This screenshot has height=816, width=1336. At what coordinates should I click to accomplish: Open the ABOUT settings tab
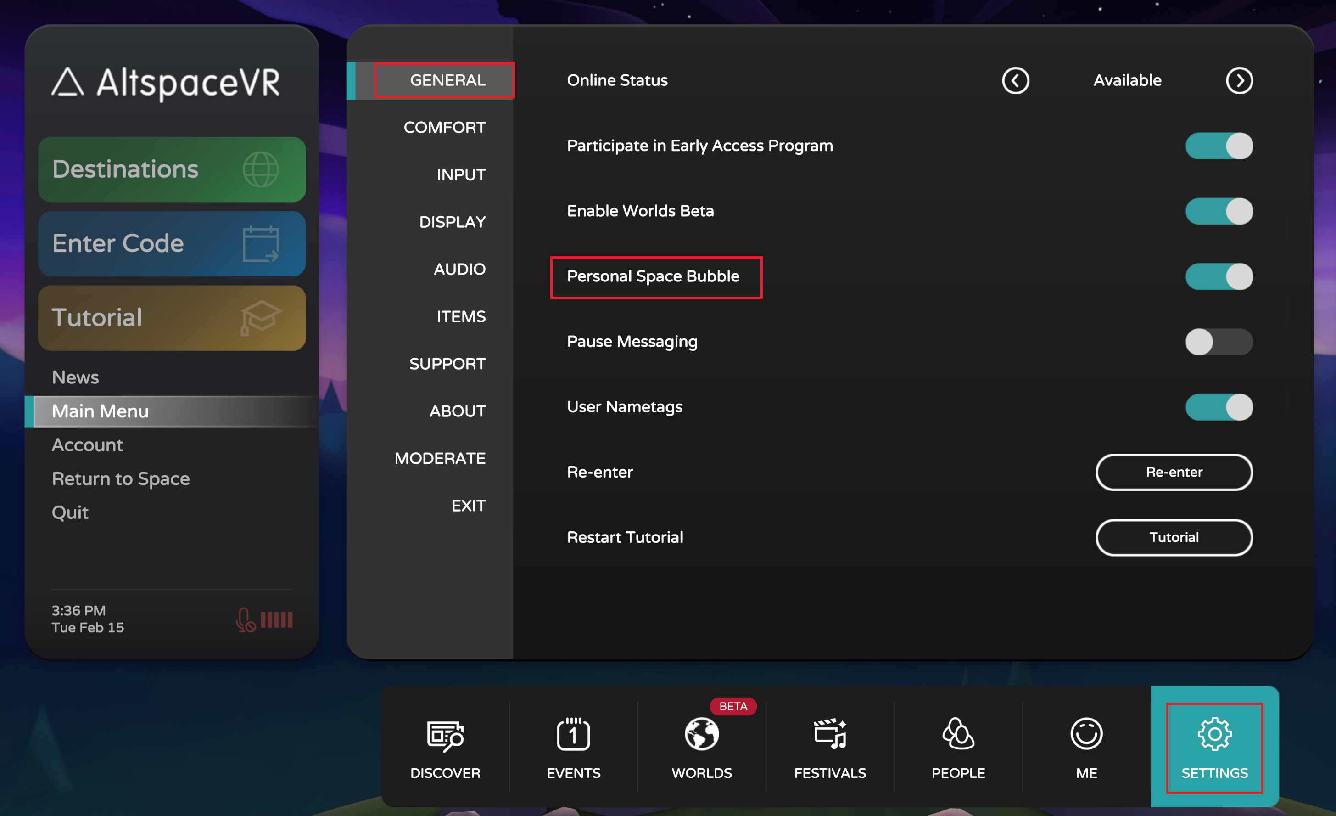pos(457,411)
